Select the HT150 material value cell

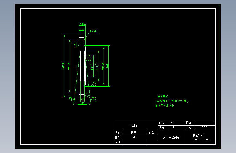coord(205,128)
